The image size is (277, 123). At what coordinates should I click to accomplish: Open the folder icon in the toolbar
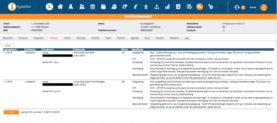pyautogui.click(x=103, y=7)
